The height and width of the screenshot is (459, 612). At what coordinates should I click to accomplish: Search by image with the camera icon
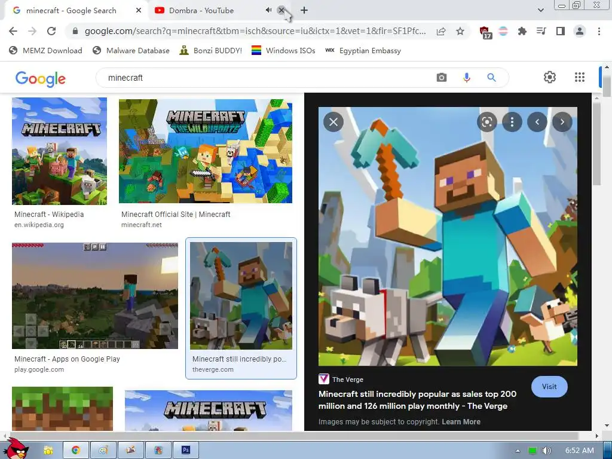point(442,78)
